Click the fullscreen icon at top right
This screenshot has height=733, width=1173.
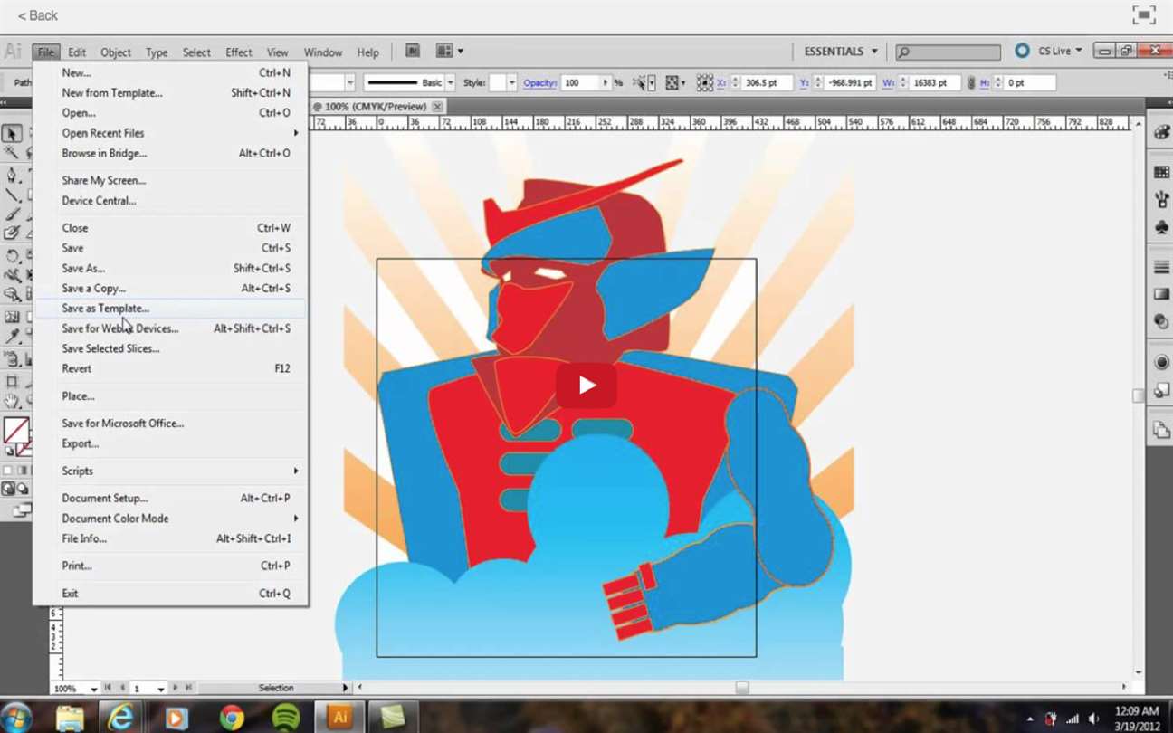[1144, 14]
